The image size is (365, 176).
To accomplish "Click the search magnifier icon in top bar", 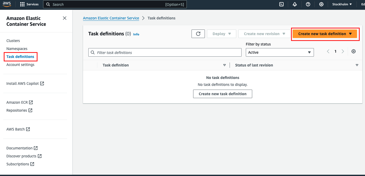I will 48,5.
